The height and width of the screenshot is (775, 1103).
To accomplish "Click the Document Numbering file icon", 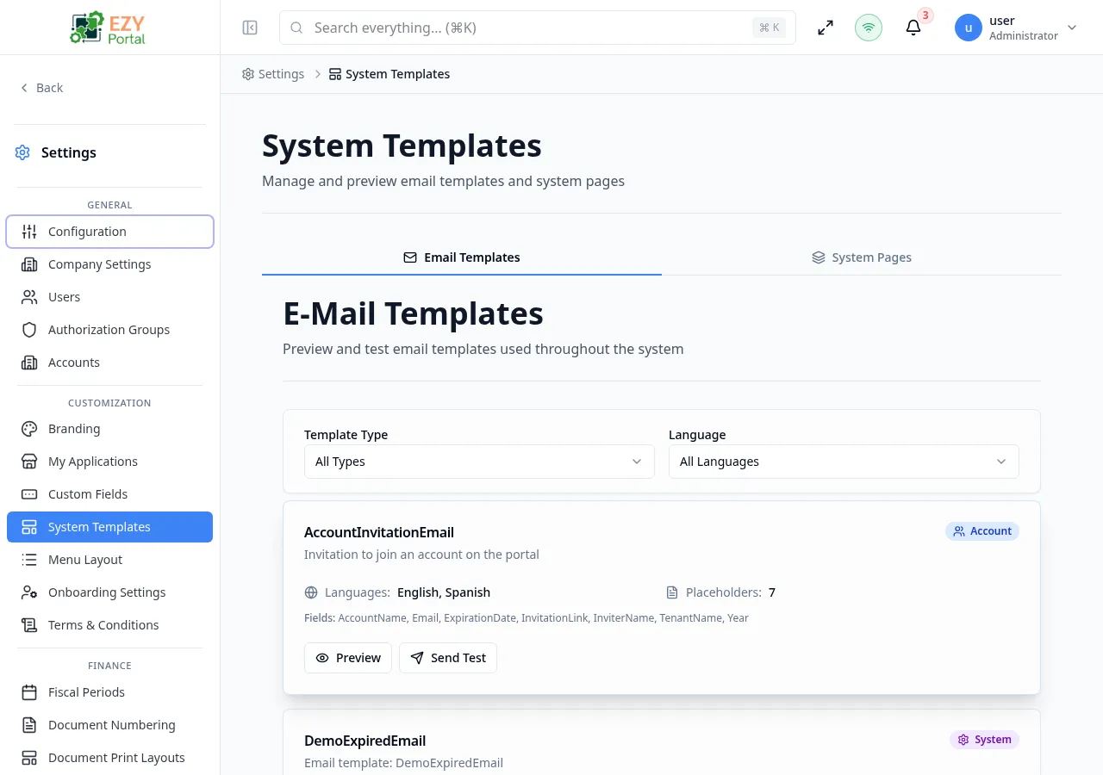I will 29,725.
